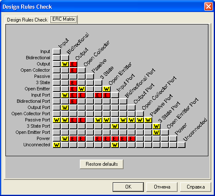The image size is (215, 196).
Task: Toggle W cell at Unconnected row, Input Port column
Action: [115, 145]
